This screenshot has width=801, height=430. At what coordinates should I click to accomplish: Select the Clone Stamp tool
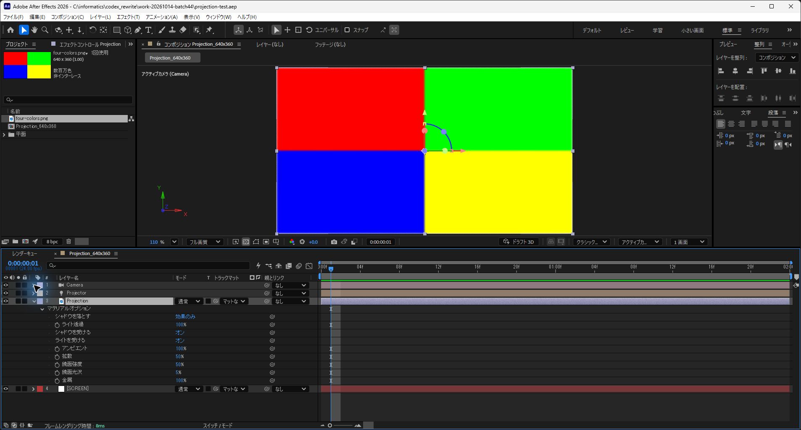172,30
